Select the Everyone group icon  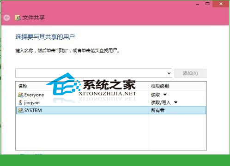click(x=20, y=95)
